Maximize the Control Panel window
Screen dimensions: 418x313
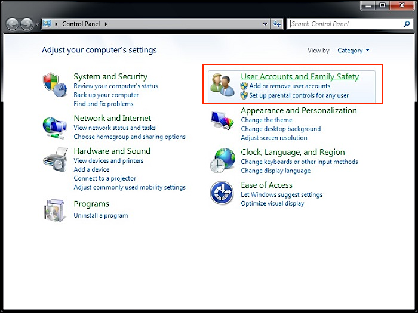[383, 5]
